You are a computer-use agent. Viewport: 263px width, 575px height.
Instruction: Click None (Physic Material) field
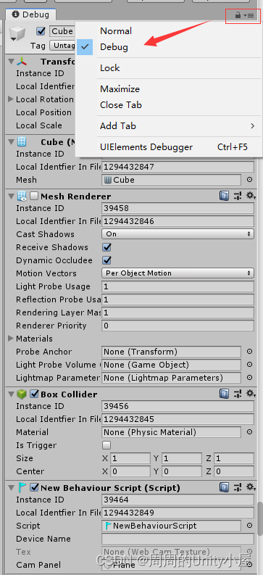coord(171,432)
